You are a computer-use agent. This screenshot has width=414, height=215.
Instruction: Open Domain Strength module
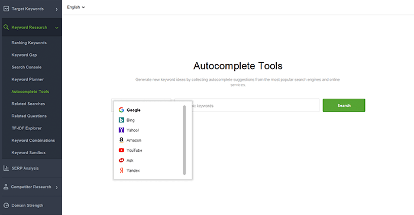[x=27, y=205]
